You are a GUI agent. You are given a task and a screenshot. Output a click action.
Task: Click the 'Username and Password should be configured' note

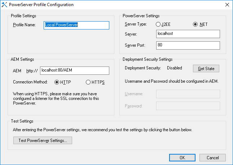(x=172, y=81)
